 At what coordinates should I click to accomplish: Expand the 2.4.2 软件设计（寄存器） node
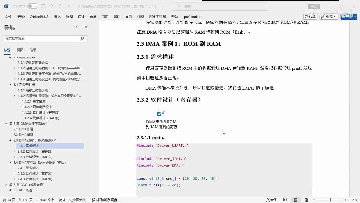pyautogui.click(x=14, y=174)
